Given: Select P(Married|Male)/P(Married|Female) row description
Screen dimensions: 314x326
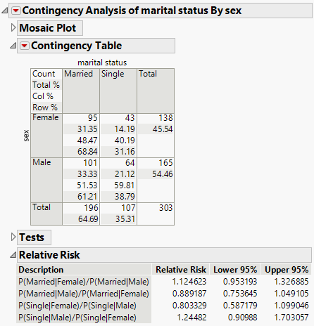Looking at the screenshot, I should (x=84, y=294).
